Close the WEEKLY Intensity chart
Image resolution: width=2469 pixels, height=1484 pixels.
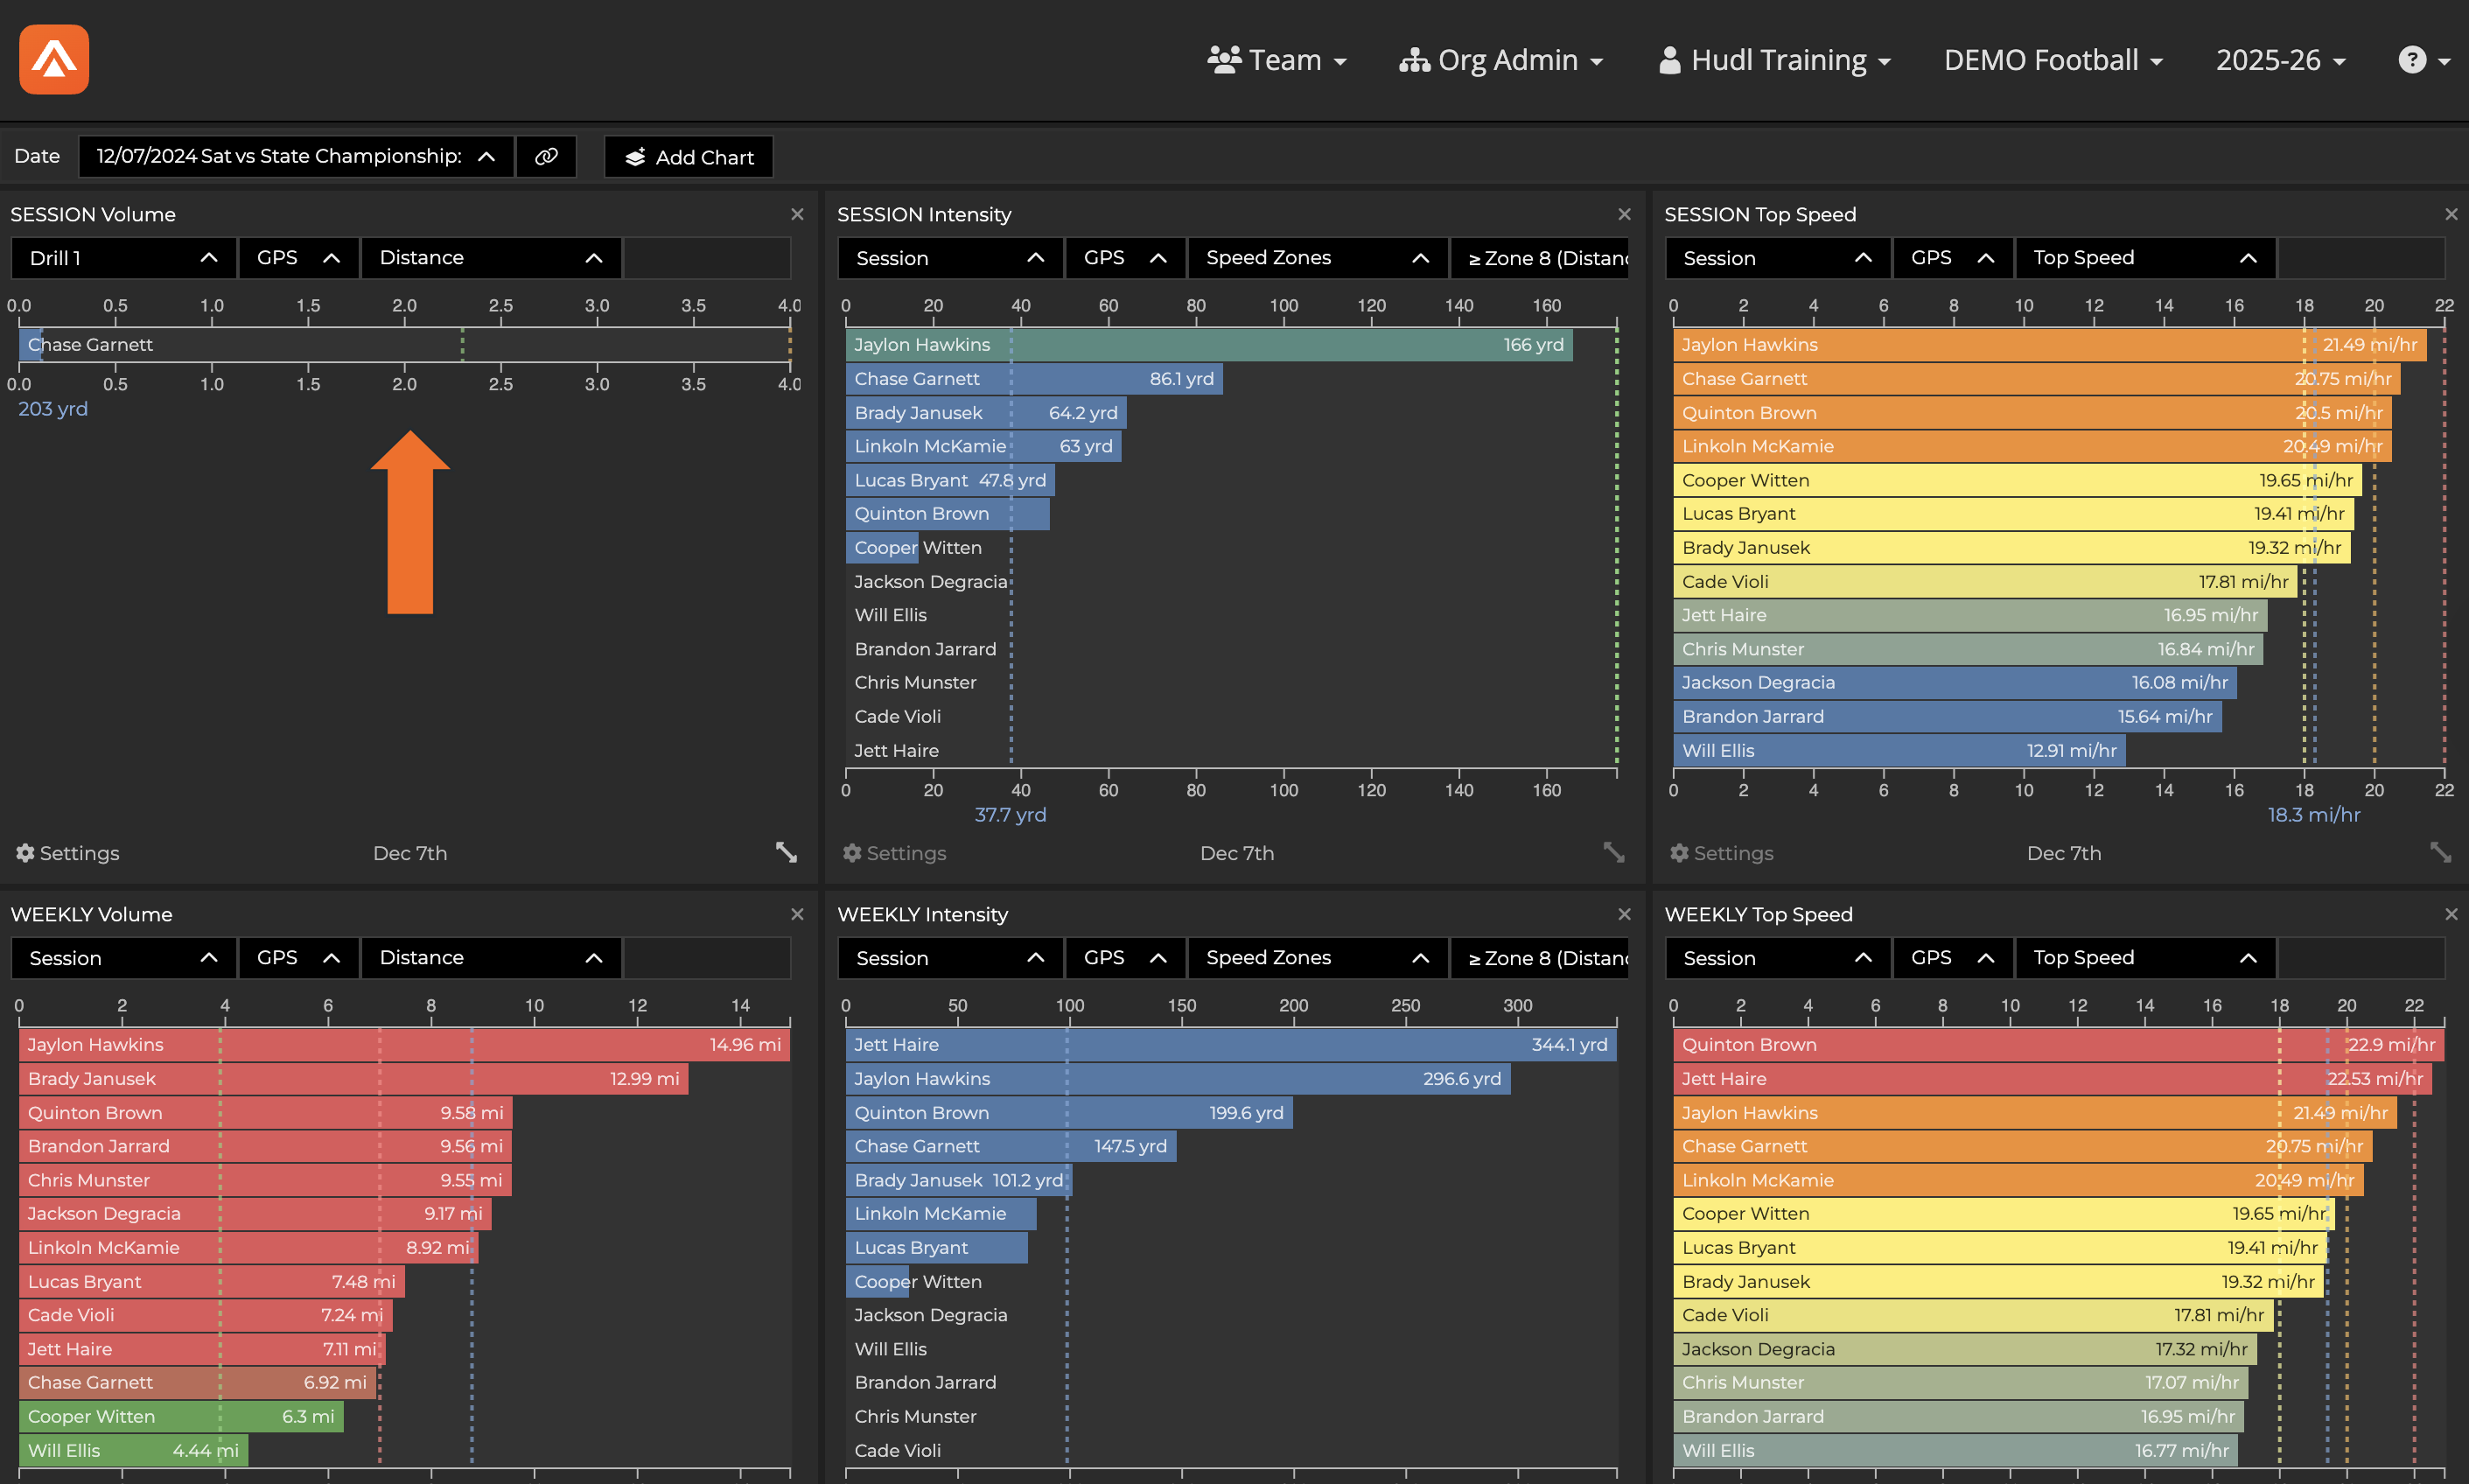pyautogui.click(x=1623, y=914)
